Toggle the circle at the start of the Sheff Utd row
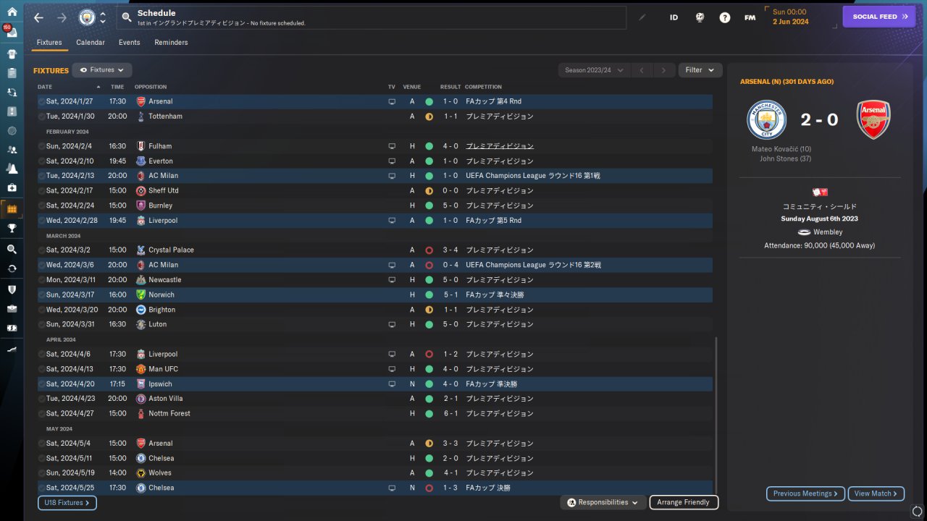This screenshot has width=927, height=521. point(42,191)
